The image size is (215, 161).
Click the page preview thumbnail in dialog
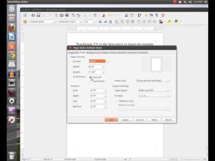tap(156, 64)
